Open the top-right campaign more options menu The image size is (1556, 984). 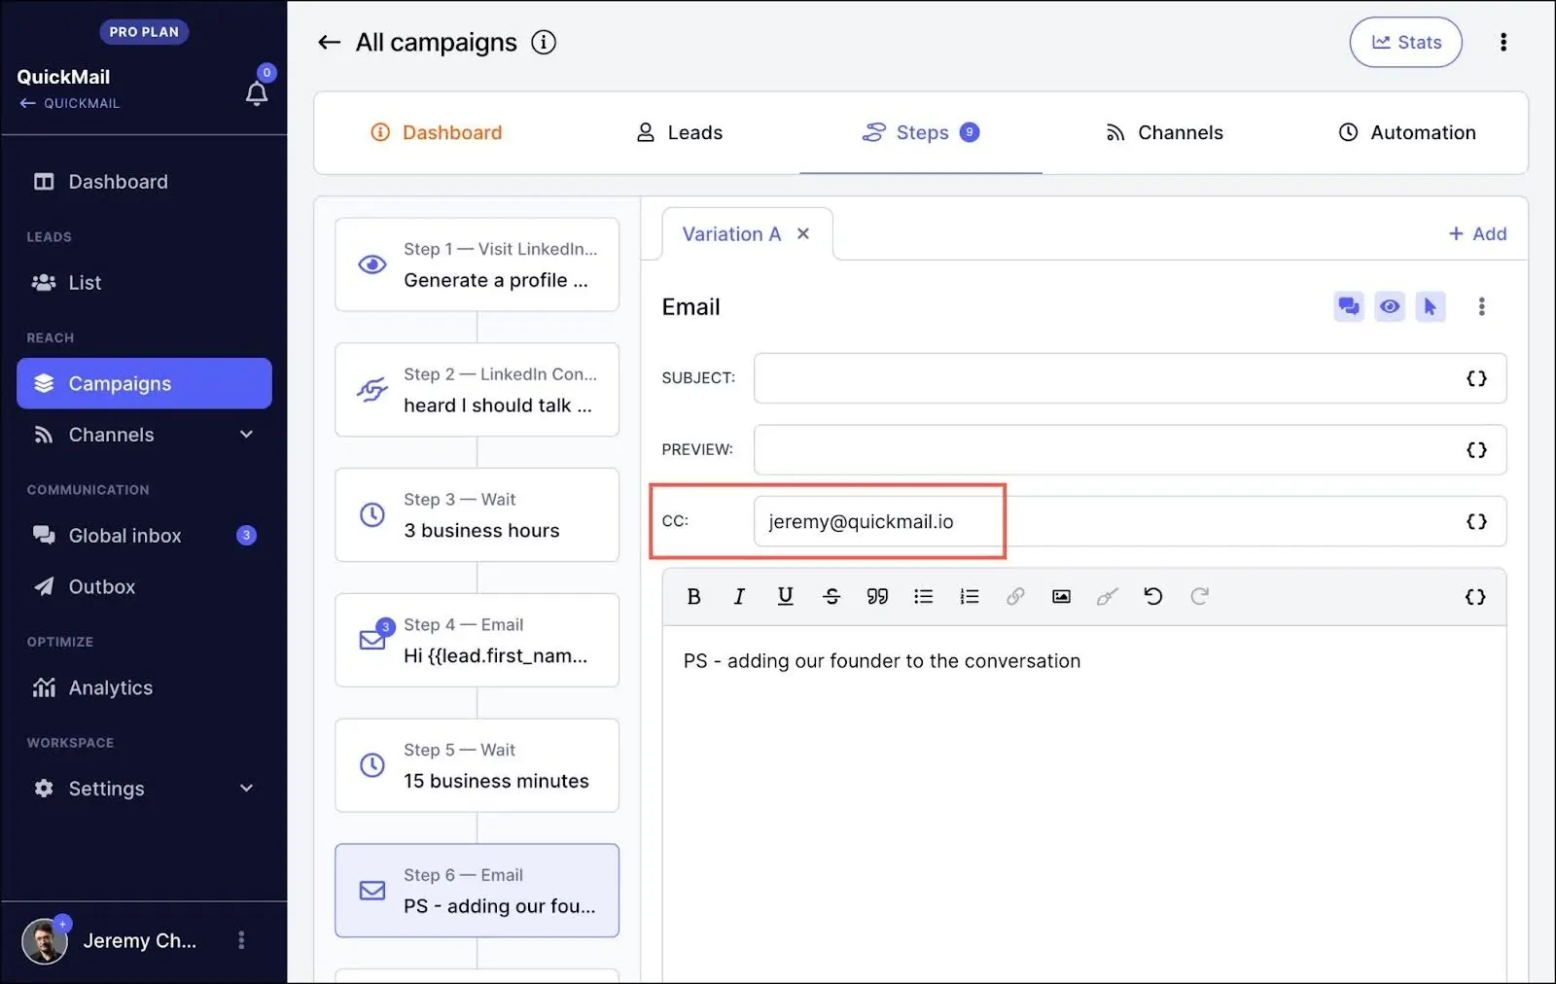coord(1503,42)
